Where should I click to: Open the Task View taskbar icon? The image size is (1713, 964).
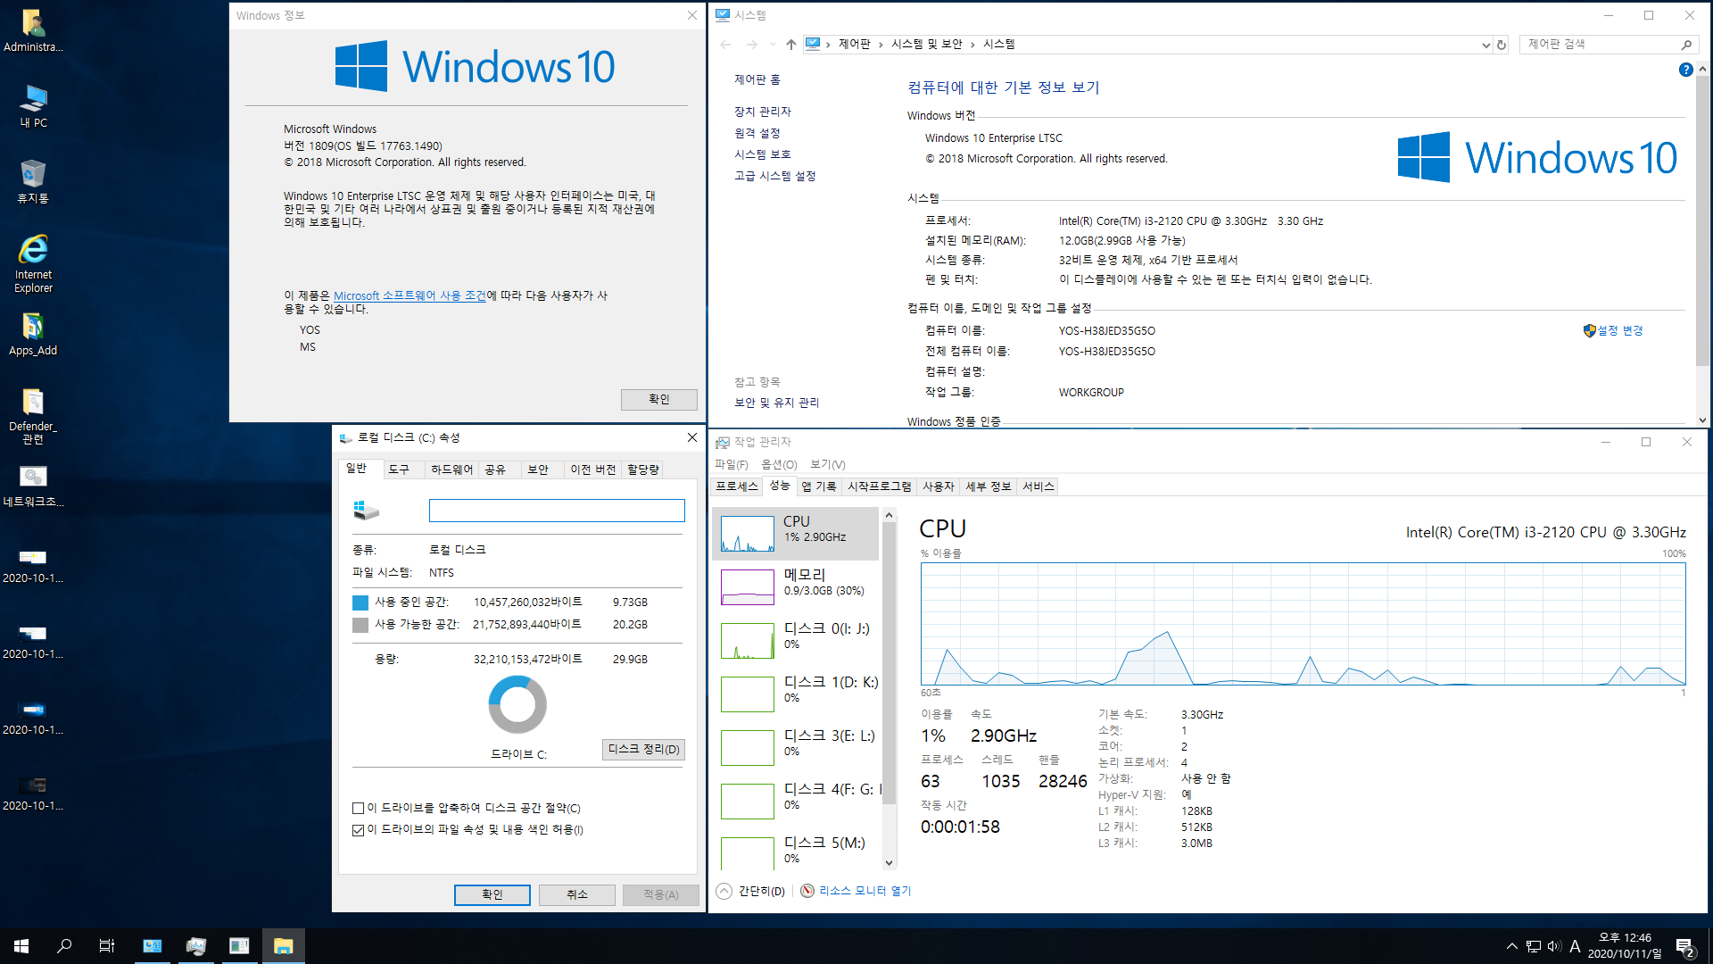(x=106, y=946)
